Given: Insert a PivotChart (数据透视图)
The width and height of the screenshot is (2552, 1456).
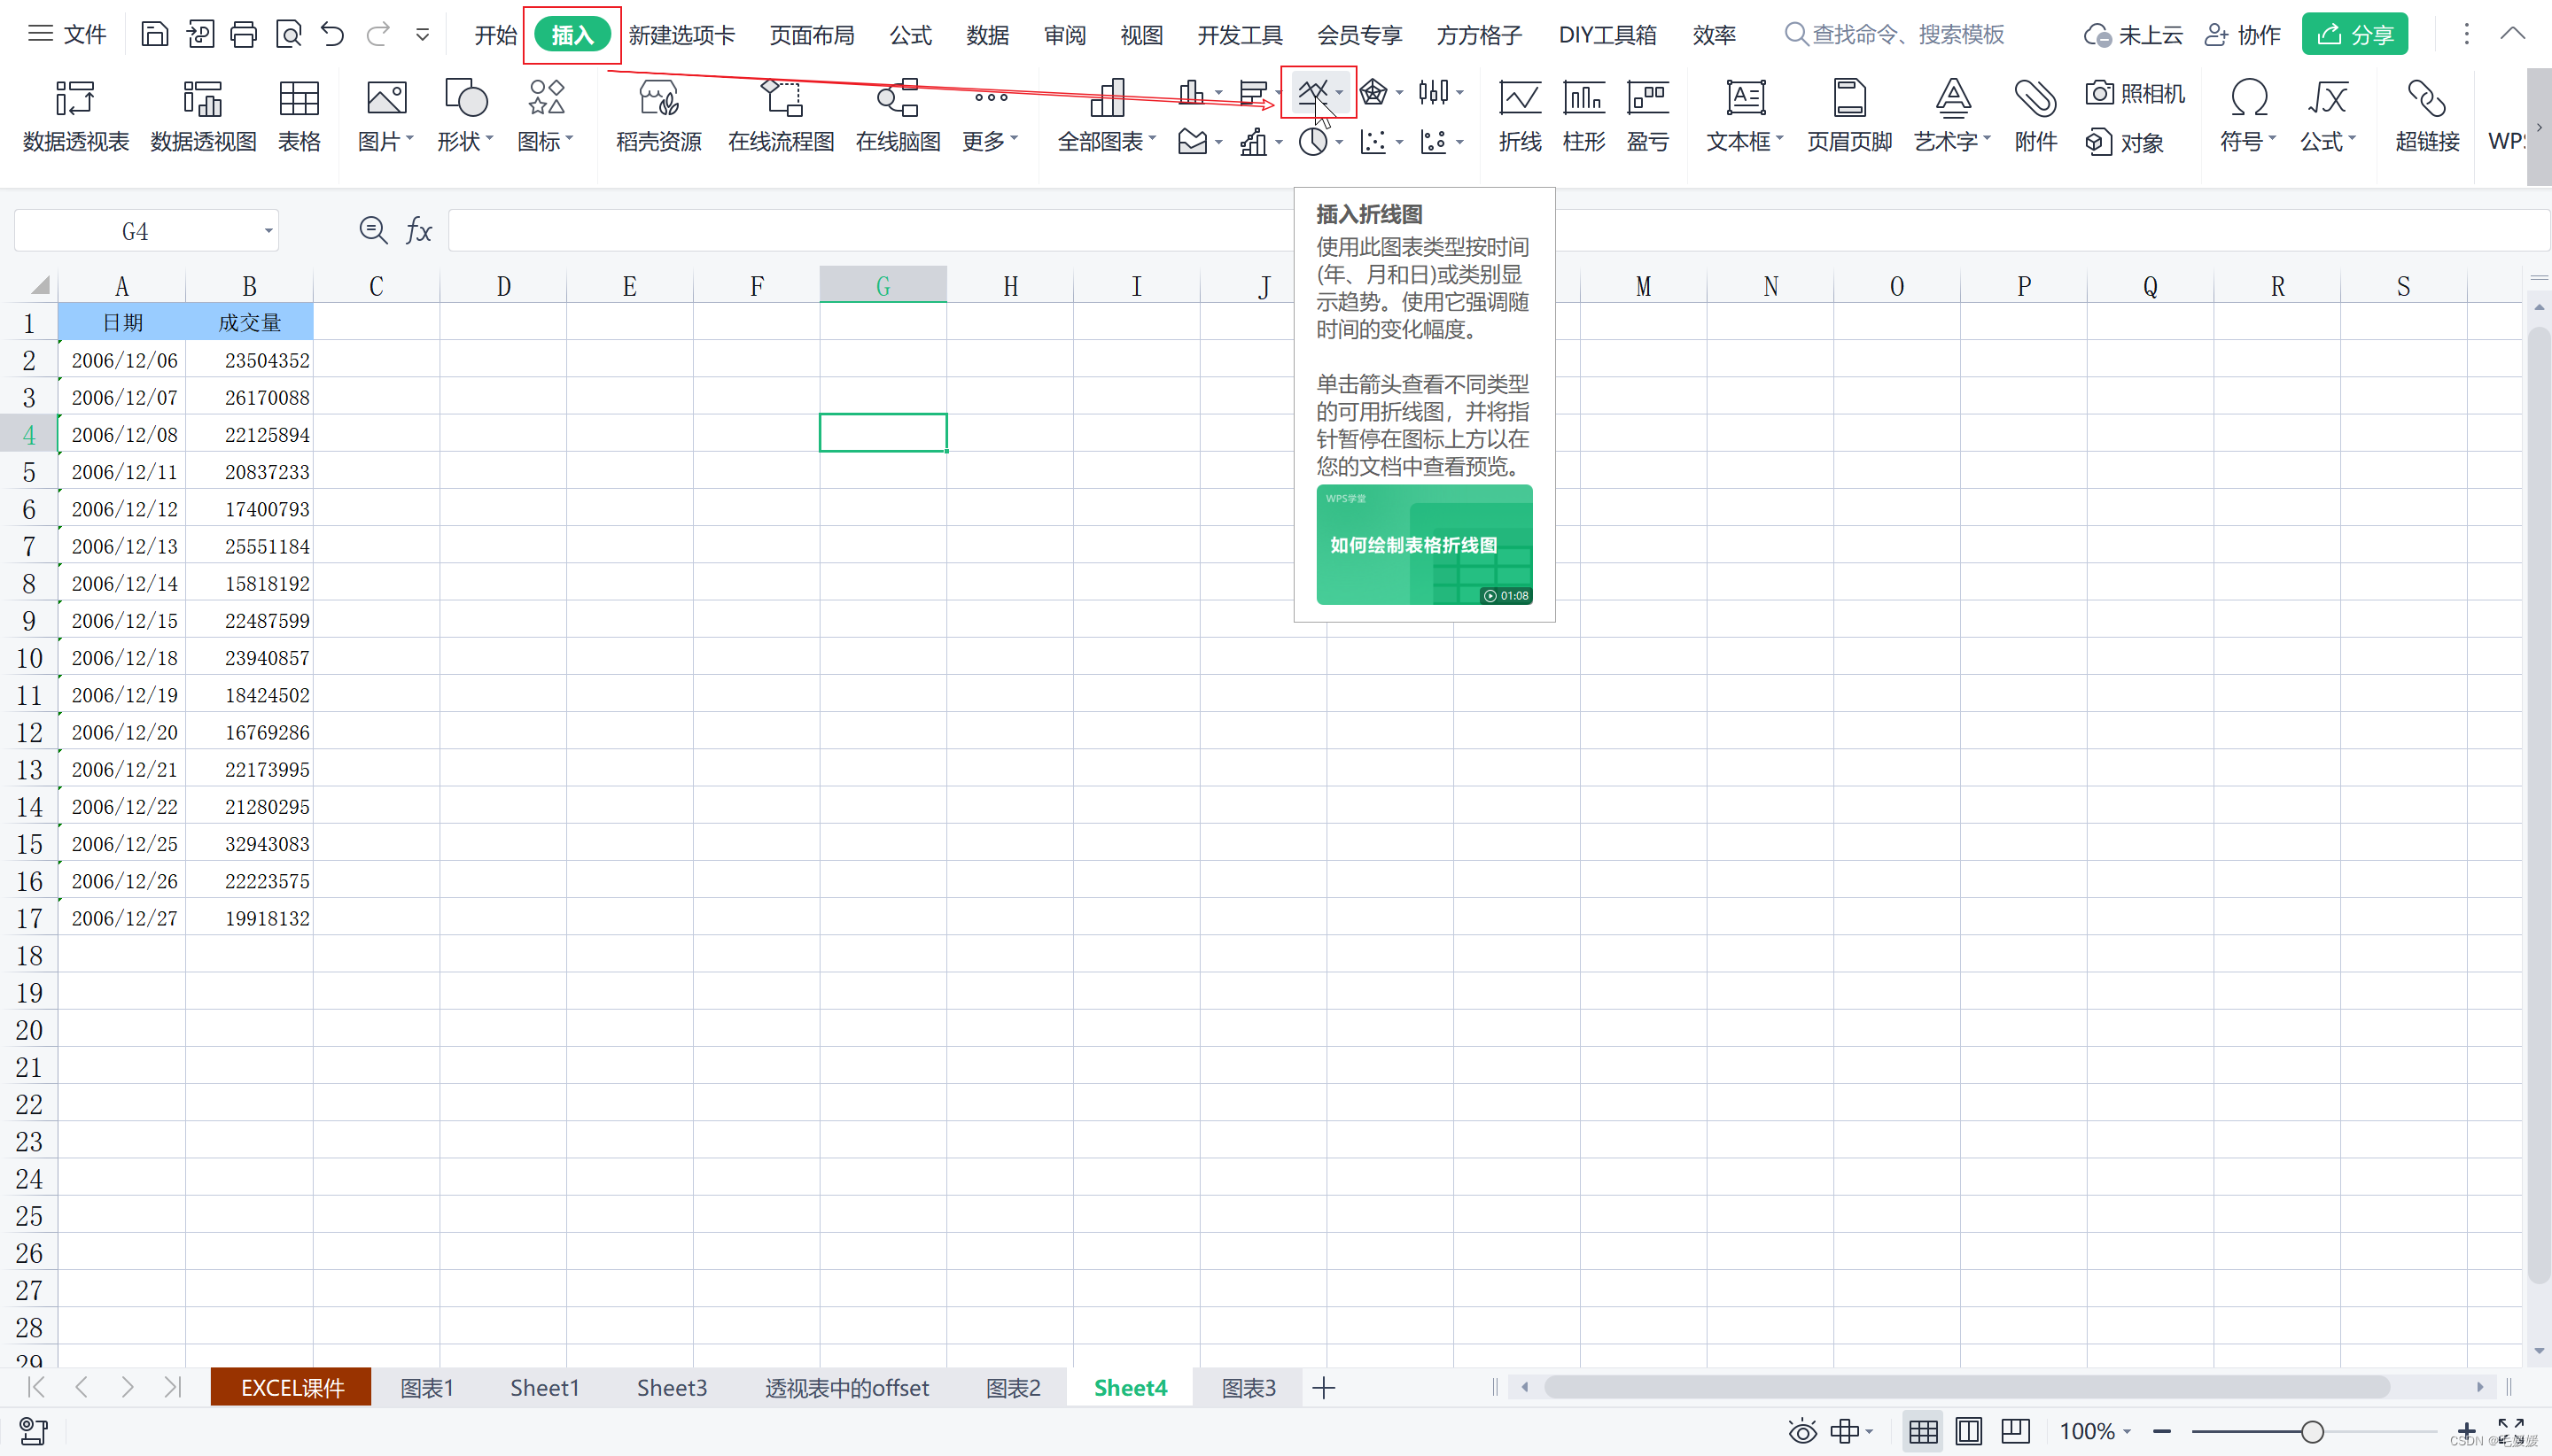Looking at the screenshot, I should 203,116.
